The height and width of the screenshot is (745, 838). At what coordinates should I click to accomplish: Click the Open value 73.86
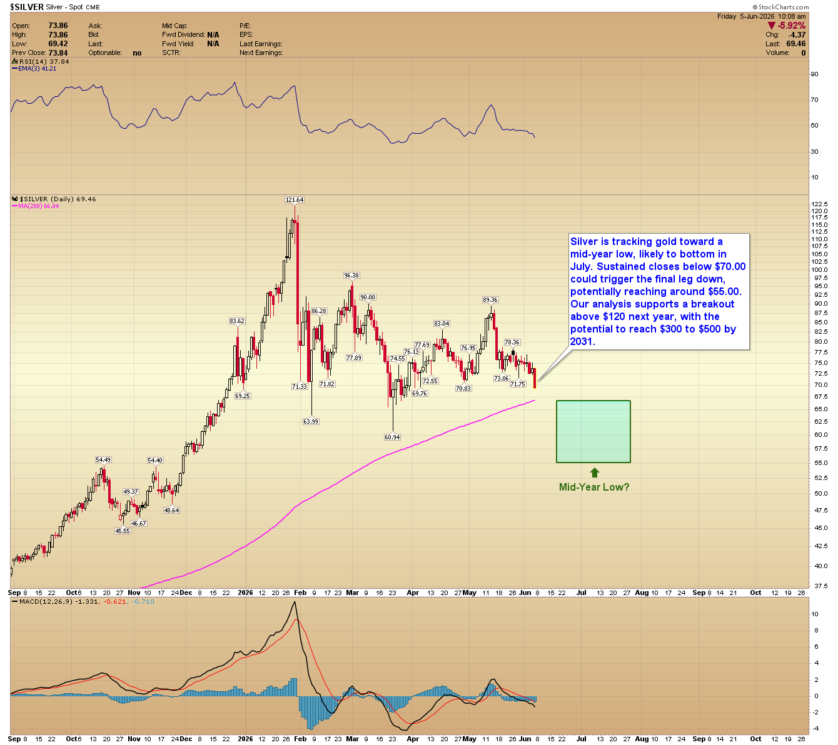point(58,26)
